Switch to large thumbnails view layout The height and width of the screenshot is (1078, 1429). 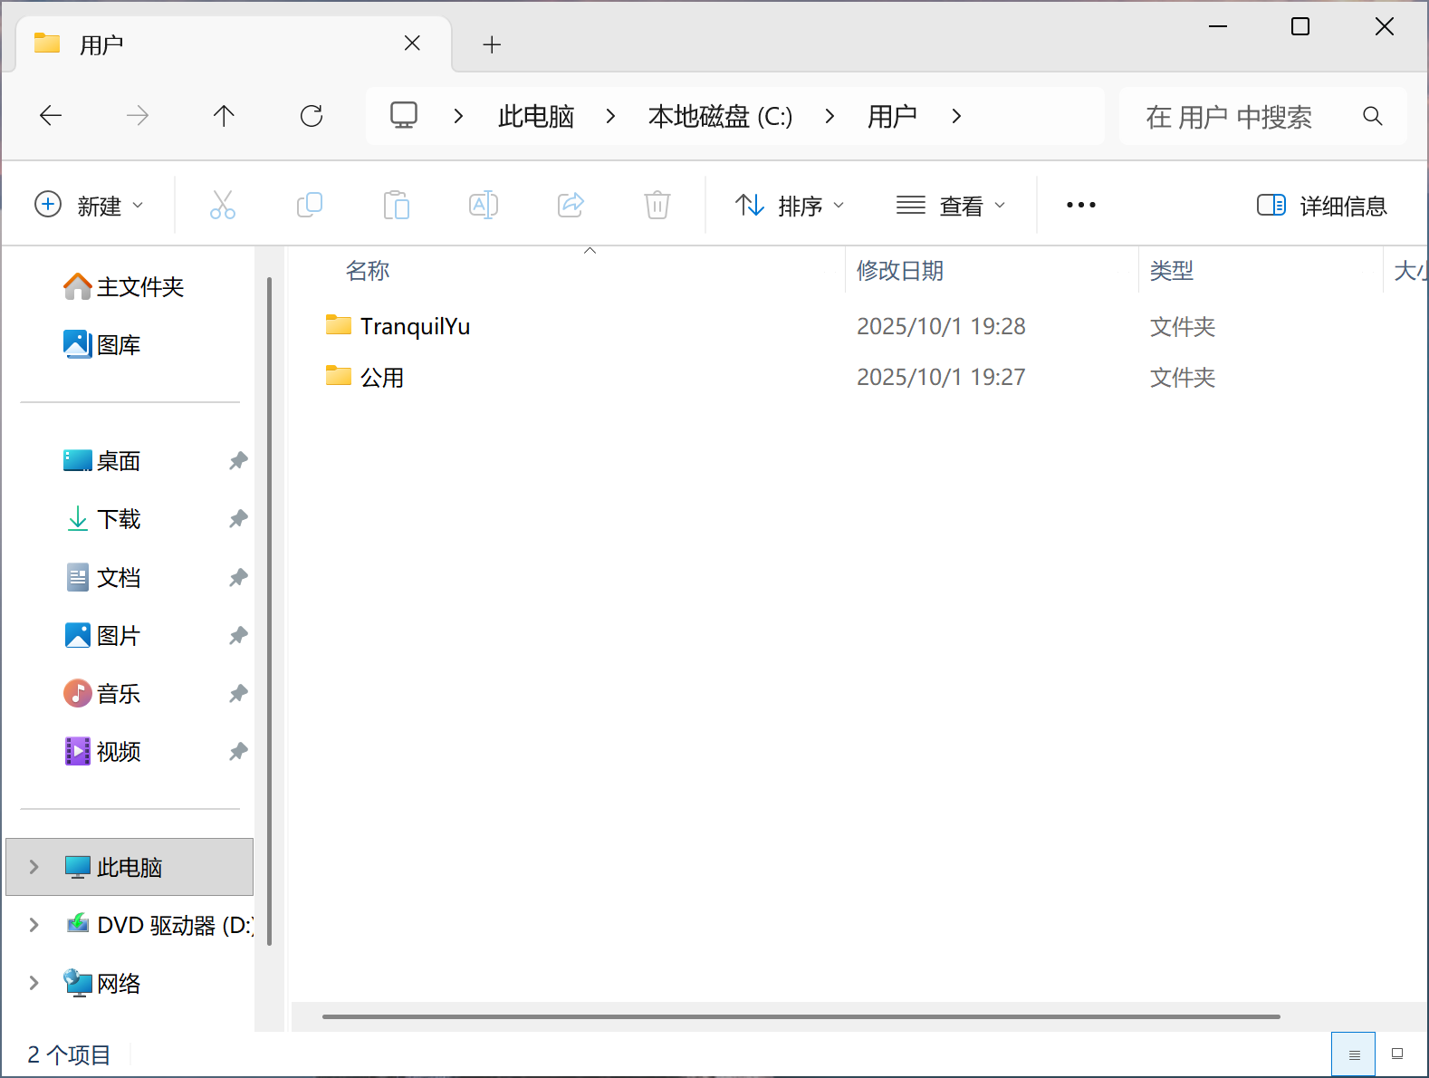1397,1054
